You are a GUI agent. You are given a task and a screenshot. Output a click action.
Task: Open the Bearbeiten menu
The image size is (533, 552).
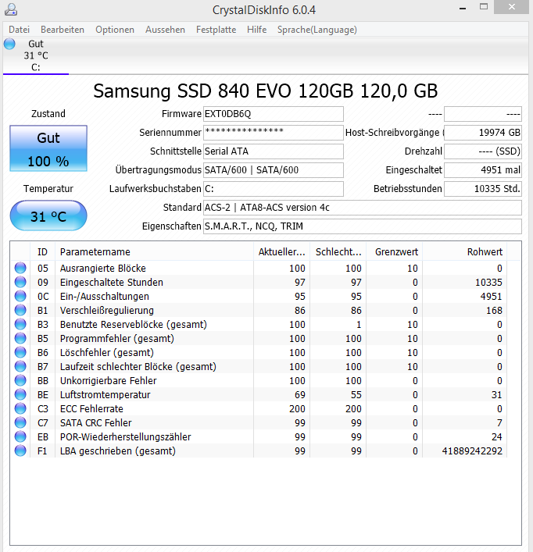63,30
